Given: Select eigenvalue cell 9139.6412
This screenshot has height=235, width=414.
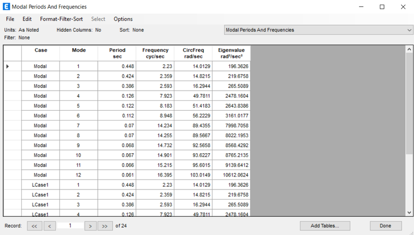Looking at the screenshot, I should [231, 165].
